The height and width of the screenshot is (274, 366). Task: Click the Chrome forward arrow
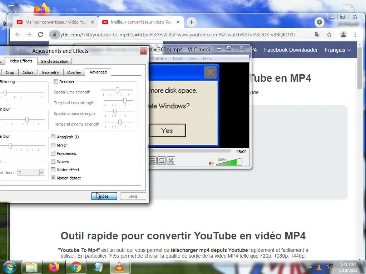[x=29, y=35]
